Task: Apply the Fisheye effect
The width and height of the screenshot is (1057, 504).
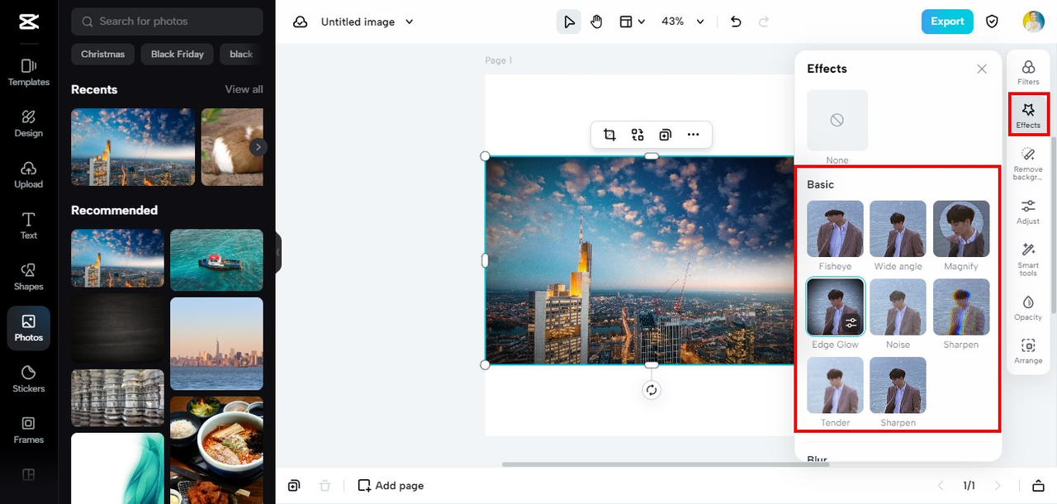Action: [836, 229]
